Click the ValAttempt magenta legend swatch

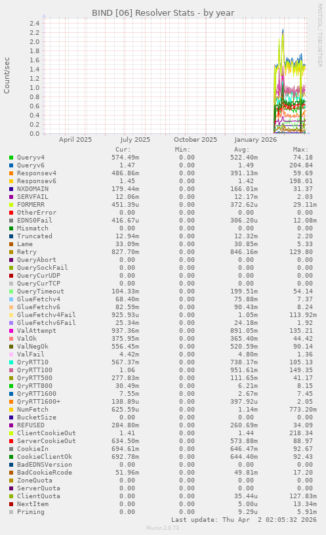pyautogui.click(x=11, y=331)
